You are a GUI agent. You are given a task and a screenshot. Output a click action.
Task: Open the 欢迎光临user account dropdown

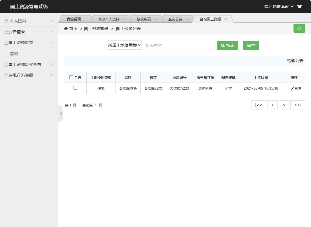pos(280,6)
